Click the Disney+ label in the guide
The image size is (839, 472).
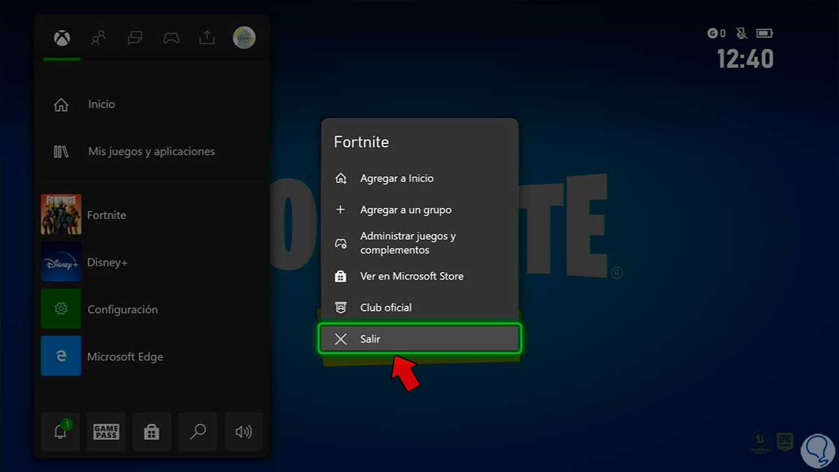(x=107, y=262)
